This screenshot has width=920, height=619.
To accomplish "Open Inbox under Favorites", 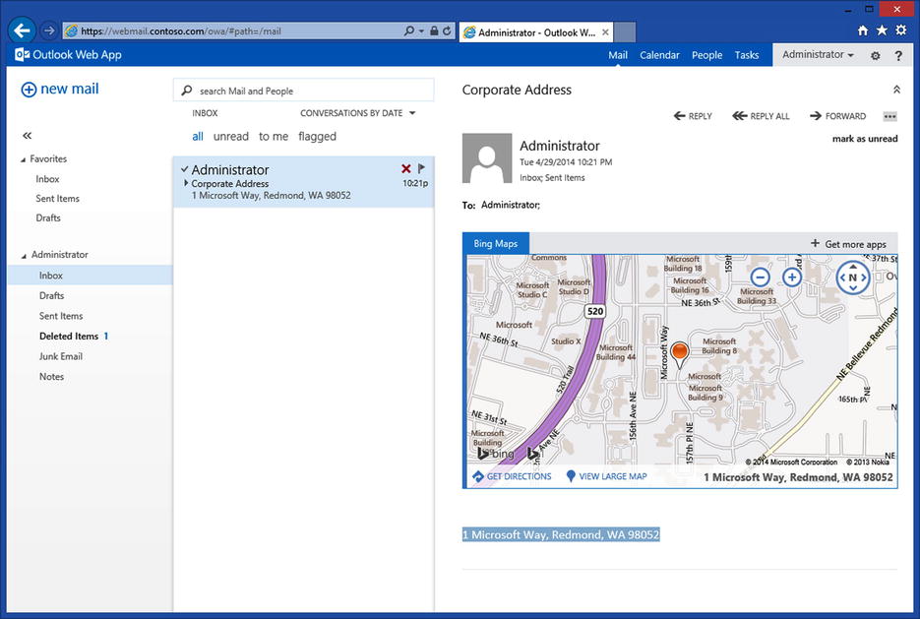I will click(47, 179).
